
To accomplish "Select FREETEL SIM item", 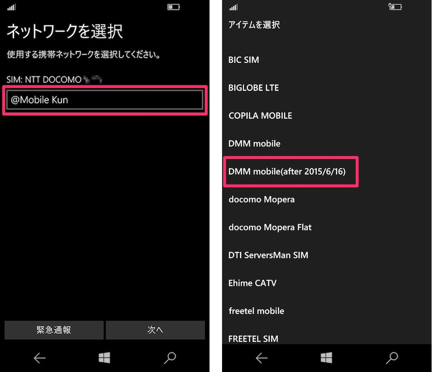I will [x=253, y=339].
